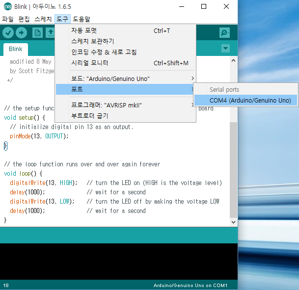
Task: Open the 스케치 menu
Action: (x=43, y=19)
